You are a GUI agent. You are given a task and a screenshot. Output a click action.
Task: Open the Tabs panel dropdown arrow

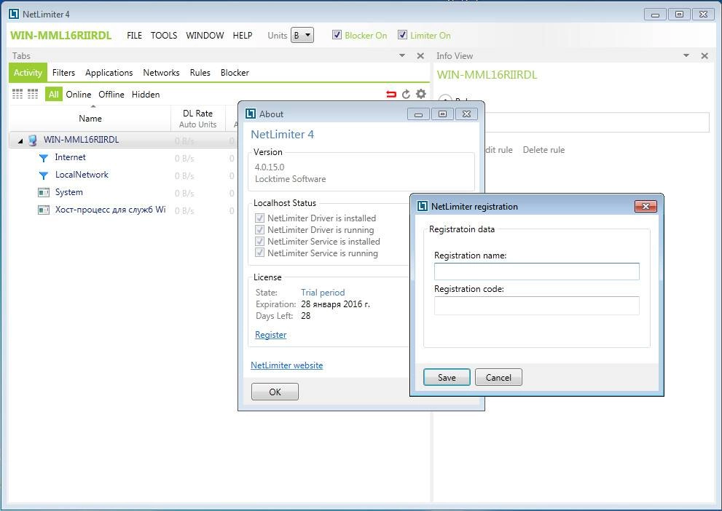402,55
